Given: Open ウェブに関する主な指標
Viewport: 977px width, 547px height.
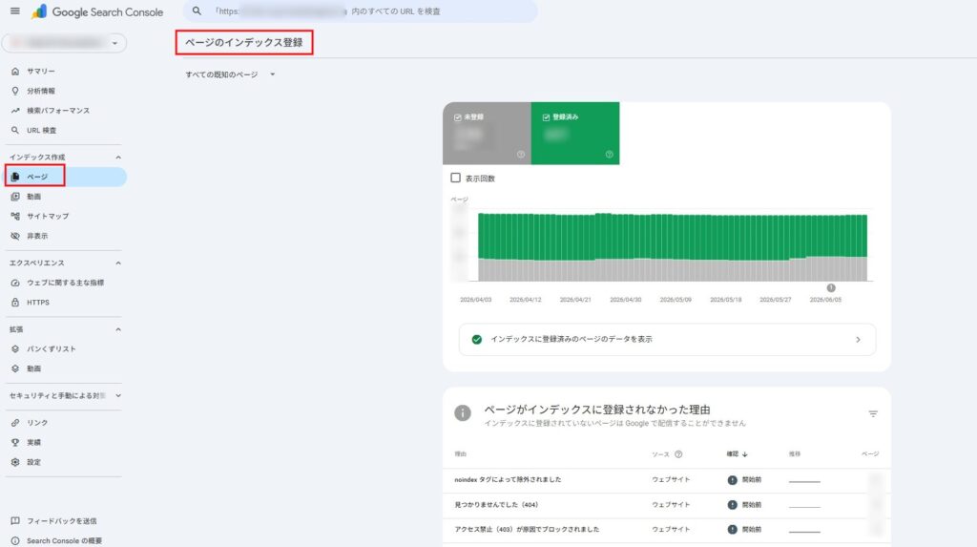Looking at the screenshot, I should click(66, 283).
